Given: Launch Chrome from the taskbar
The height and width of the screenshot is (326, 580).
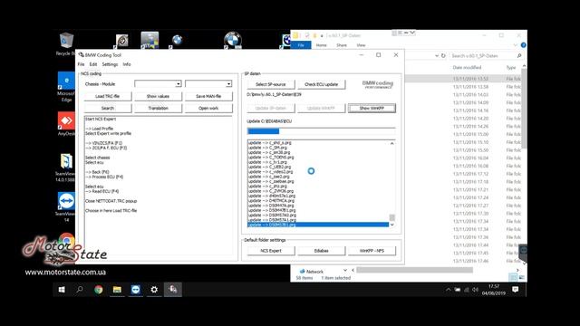Looking at the screenshot, I should [x=99, y=290].
